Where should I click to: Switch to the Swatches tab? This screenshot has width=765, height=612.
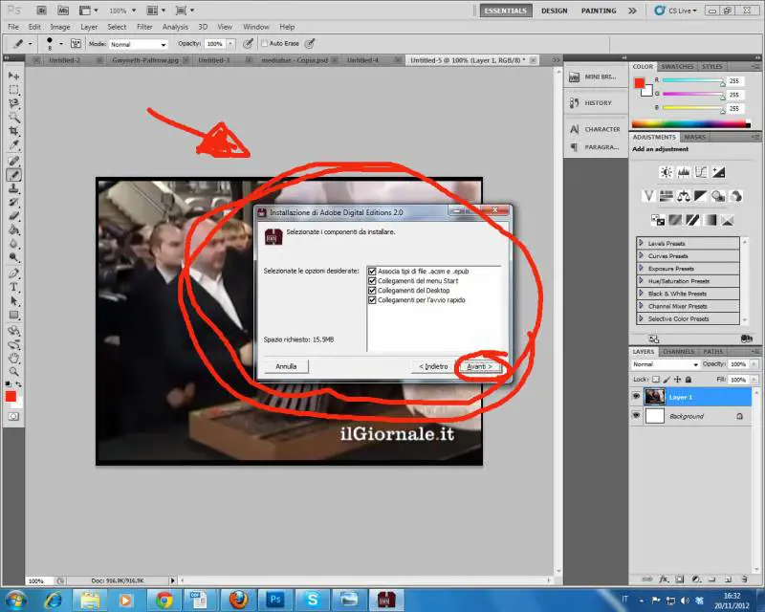(x=677, y=66)
